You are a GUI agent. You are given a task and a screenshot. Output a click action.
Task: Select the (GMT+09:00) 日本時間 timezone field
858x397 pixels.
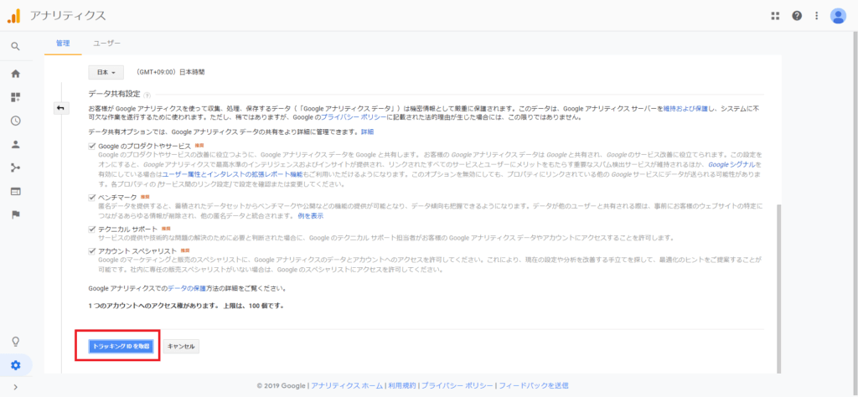click(170, 72)
